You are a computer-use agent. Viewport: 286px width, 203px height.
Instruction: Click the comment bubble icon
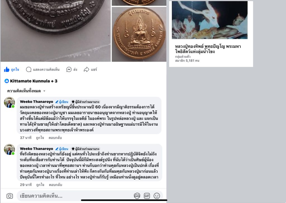point(29,69)
